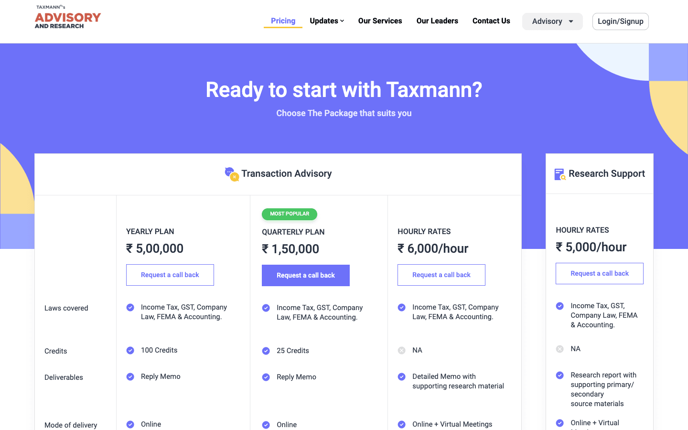Navigate to Contact Us

click(x=491, y=21)
